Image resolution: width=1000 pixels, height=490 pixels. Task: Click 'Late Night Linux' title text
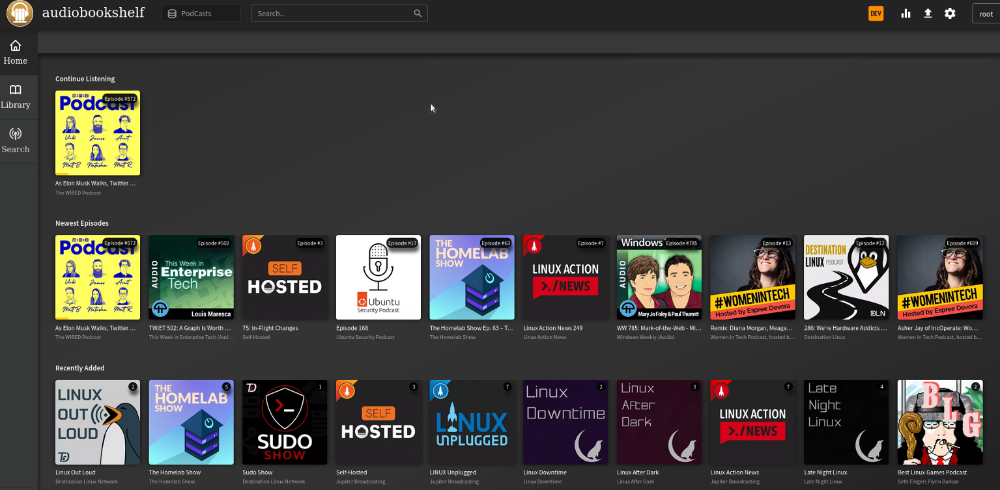(825, 472)
